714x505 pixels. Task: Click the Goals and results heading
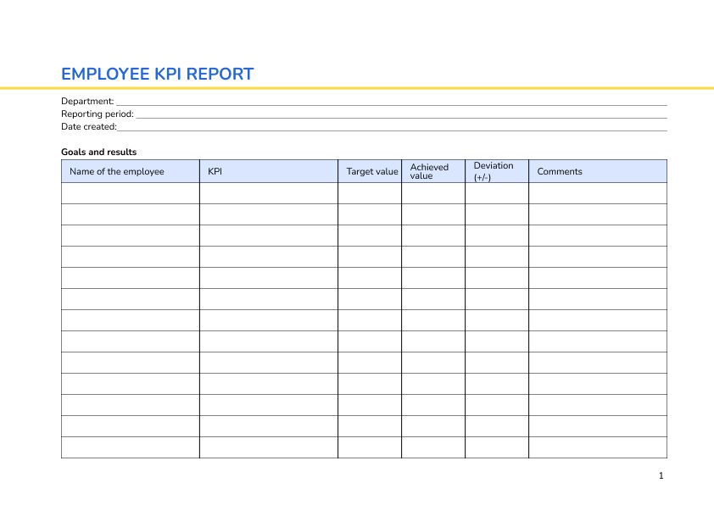click(x=98, y=152)
